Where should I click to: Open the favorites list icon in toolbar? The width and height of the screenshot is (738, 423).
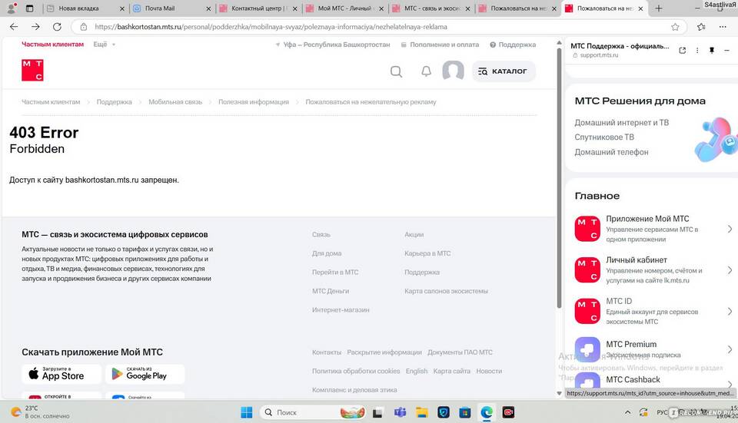click(701, 27)
